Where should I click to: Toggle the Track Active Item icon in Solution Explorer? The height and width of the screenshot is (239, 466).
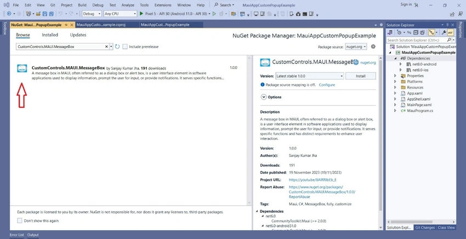tap(431, 33)
